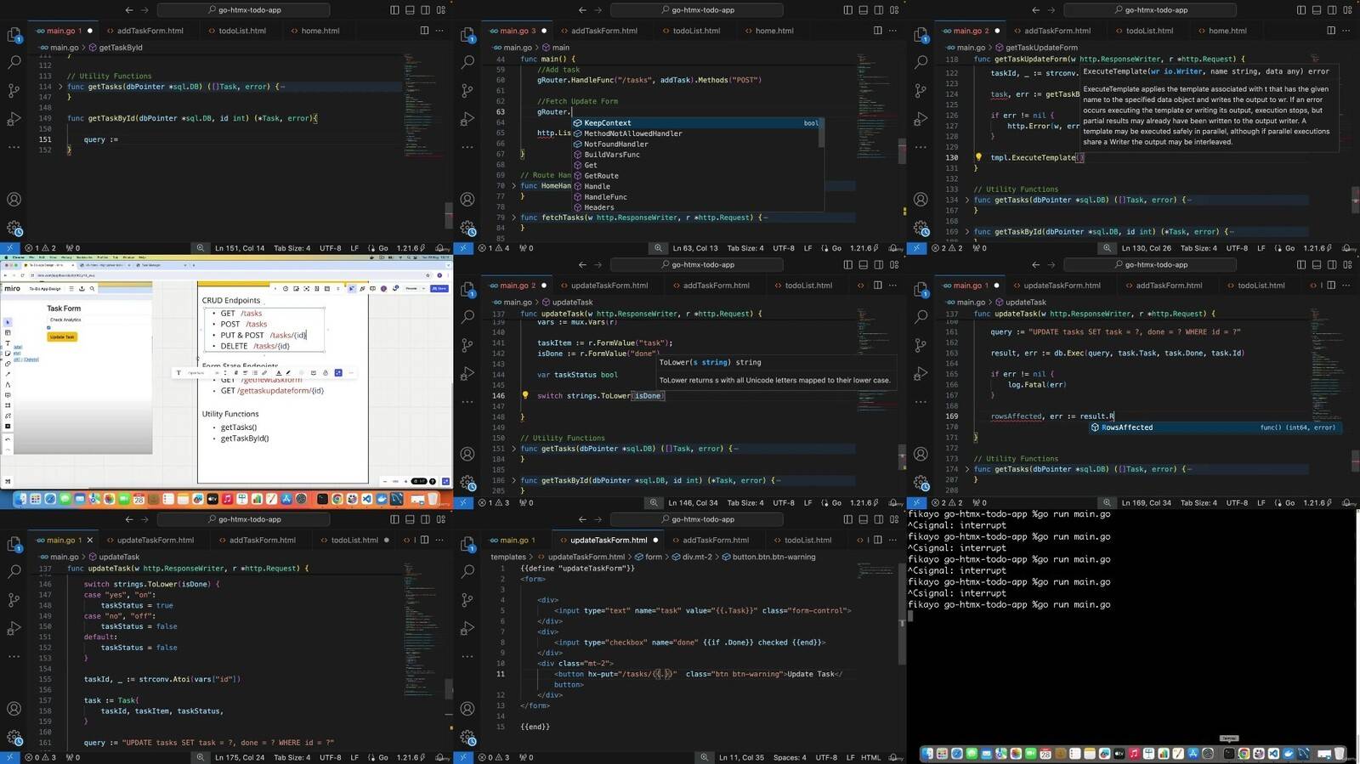Toggle Secondary Side Bar in Ln 130, Col 26 window
Image resolution: width=1360 pixels, height=764 pixels.
[1332, 10]
